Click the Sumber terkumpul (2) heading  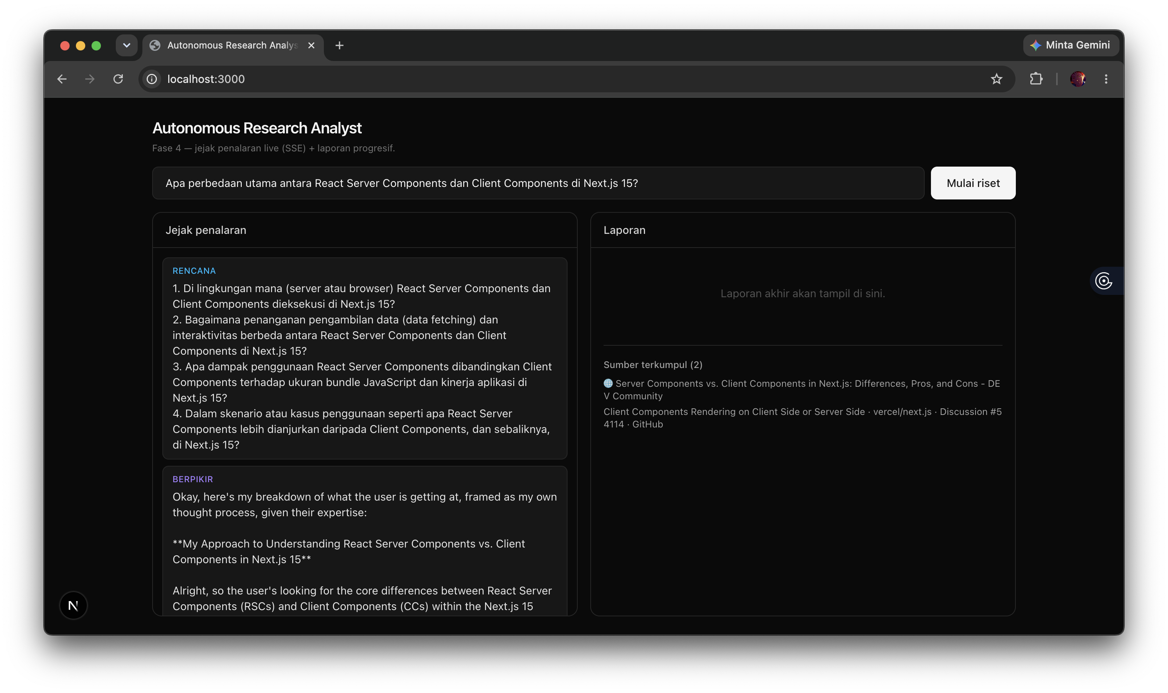653,365
